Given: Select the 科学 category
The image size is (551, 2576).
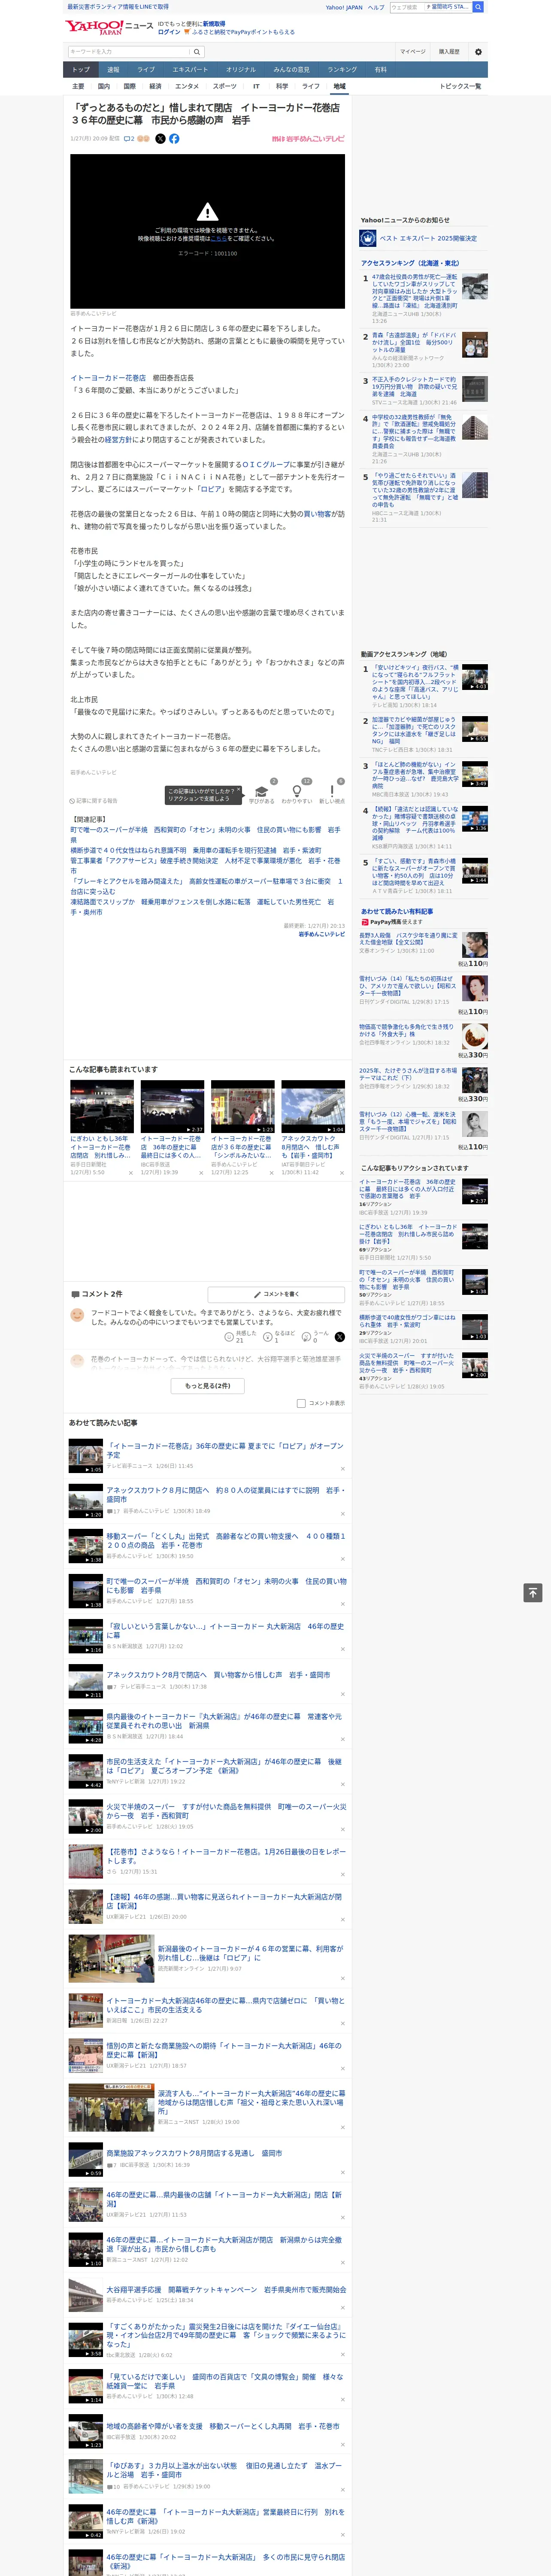Looking at the screenshot, I should coord(282,86).
